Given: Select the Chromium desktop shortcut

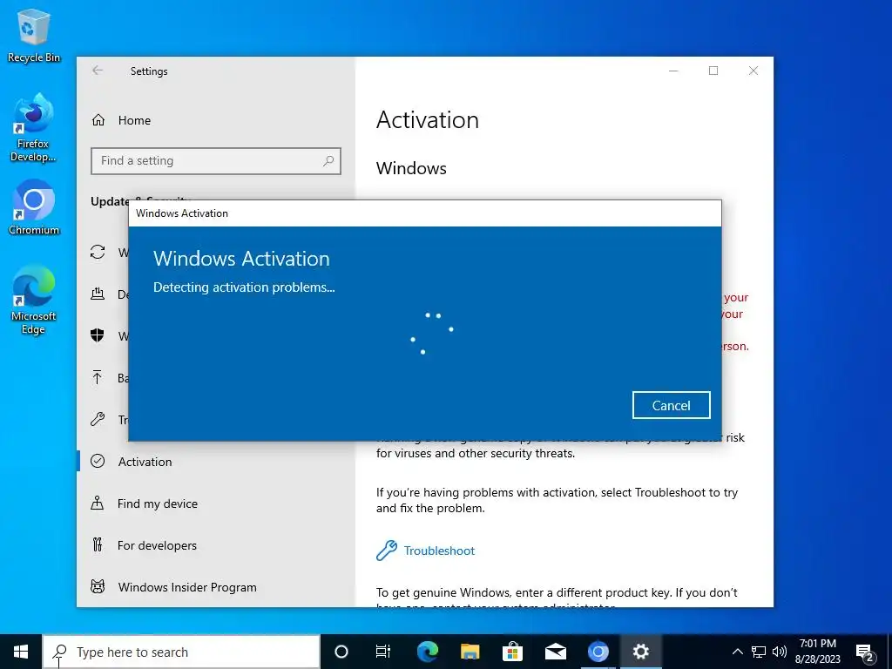Looking at the screenshot, I should coord(34,207).
